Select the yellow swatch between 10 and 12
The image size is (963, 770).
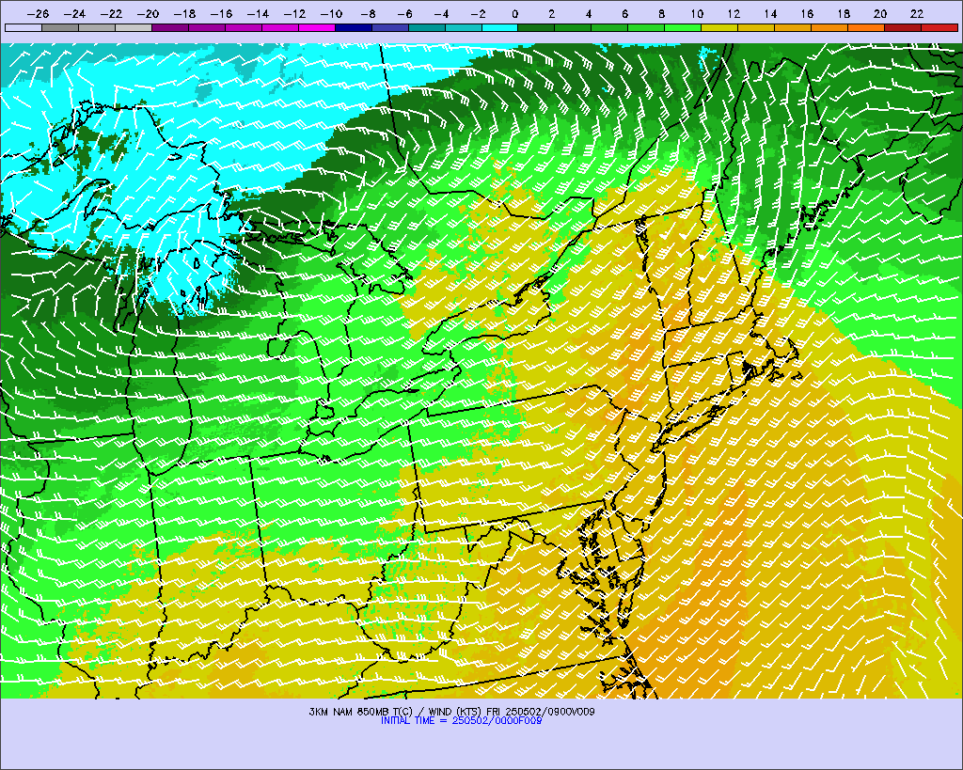click(719, 27)
